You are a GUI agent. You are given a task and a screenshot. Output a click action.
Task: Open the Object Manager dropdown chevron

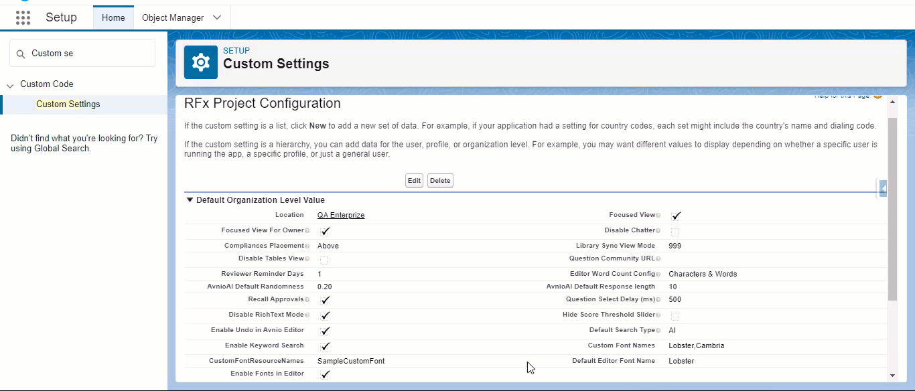pos(217,18)
